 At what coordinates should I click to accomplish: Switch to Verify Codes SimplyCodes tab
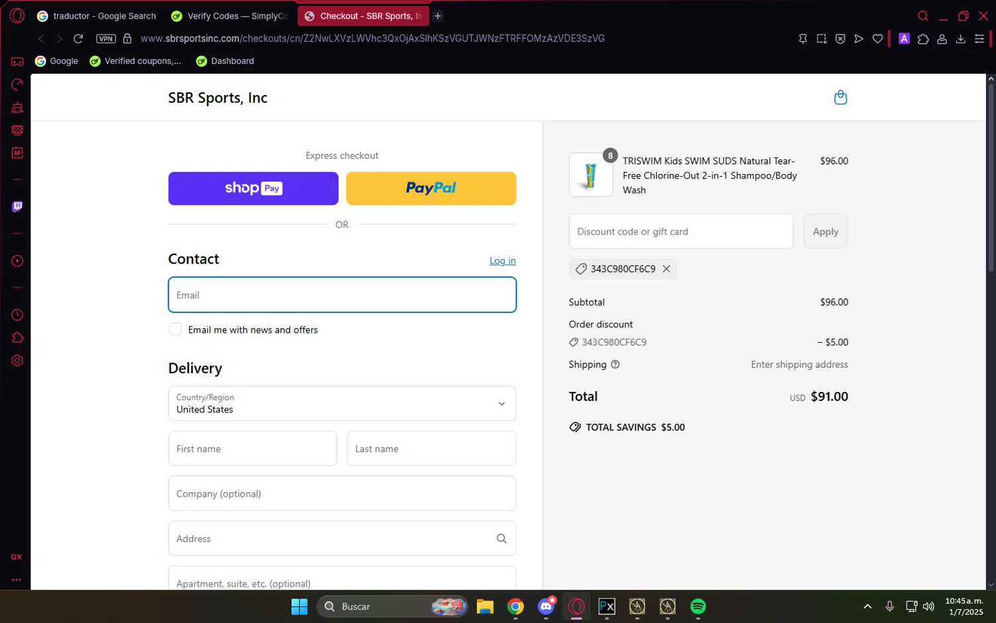230,16
